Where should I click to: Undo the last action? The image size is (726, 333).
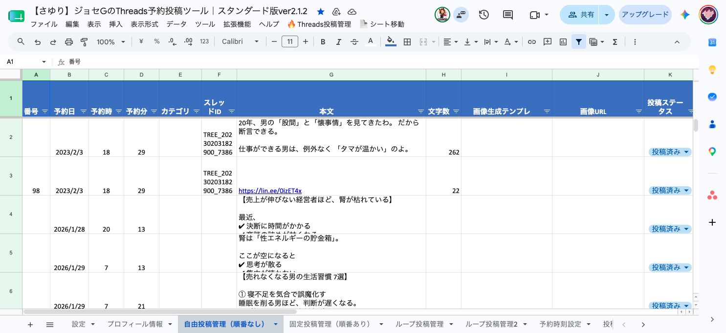click(37, 42)
